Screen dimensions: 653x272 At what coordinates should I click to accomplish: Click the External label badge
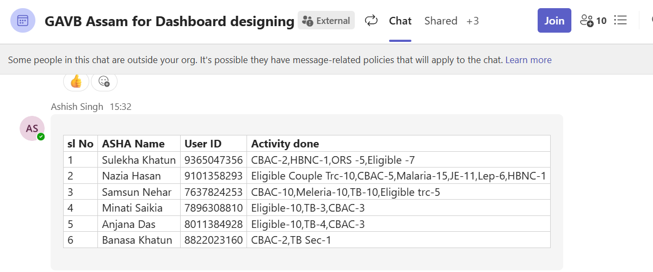pos(326,21)
